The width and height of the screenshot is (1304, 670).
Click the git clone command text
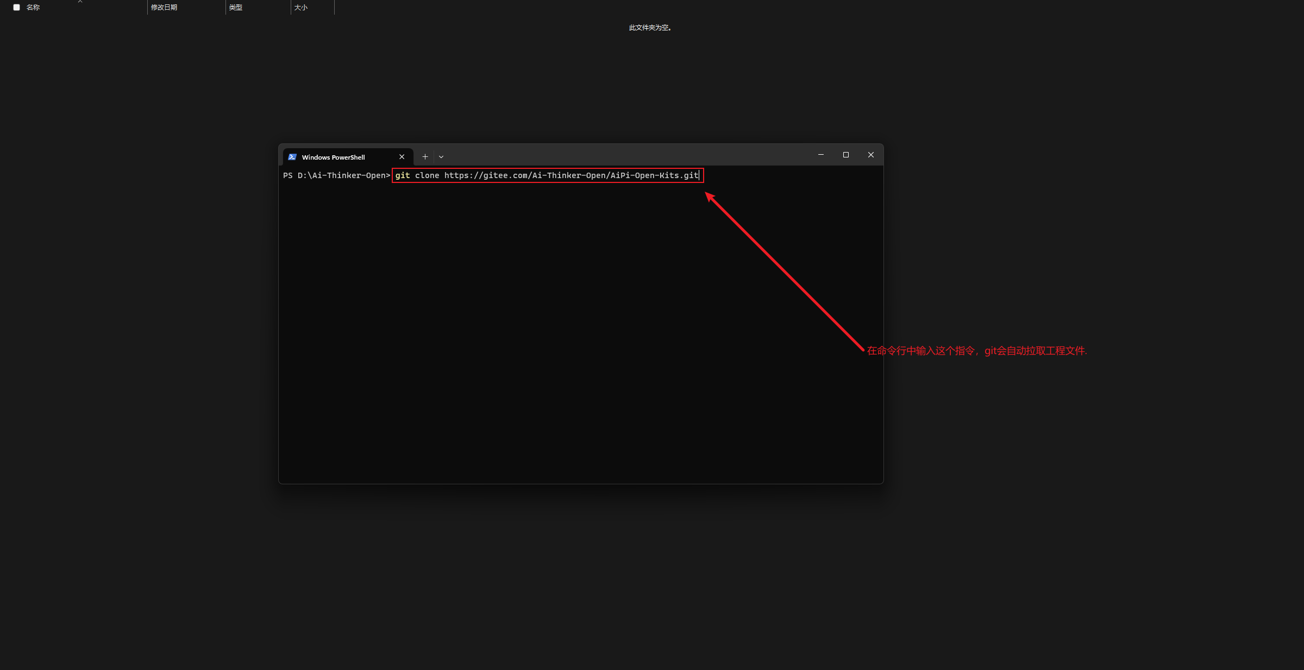547,175
